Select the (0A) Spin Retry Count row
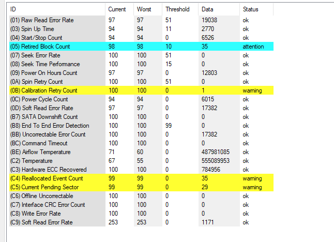This screenshot has width=334, height=242. [142, 82]
